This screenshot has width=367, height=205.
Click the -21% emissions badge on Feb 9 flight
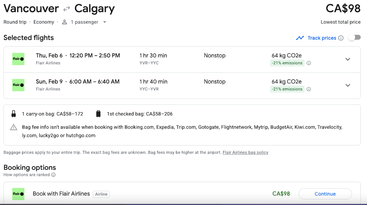tap(287, 89)
